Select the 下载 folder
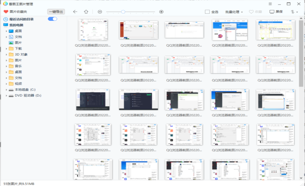The width and height of the screenshot is (305, 186). [18, 48]
